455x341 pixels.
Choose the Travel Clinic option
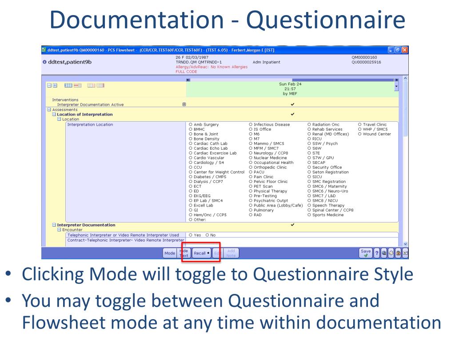(x=360, y=125)
